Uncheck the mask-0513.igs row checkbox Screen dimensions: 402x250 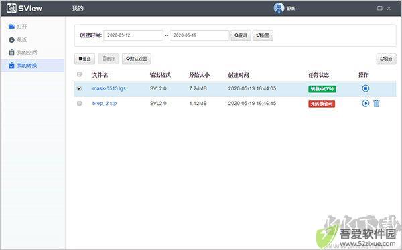coord(79,88)
